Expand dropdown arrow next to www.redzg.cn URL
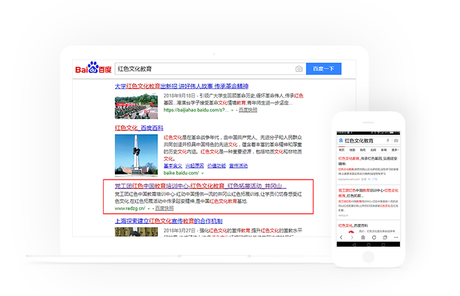The width and height of the screenshot is (460, 296). 150,208
